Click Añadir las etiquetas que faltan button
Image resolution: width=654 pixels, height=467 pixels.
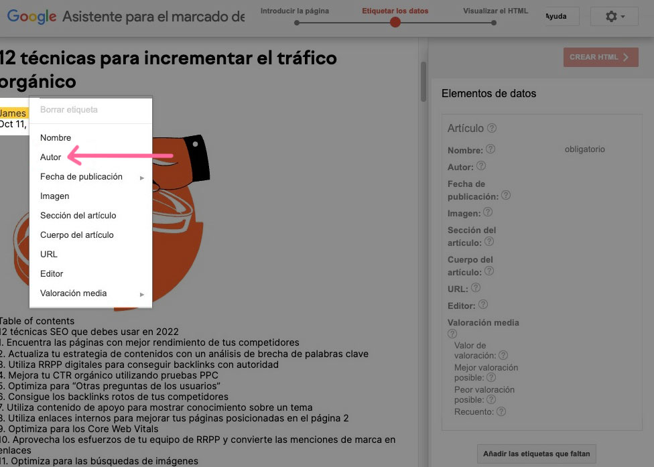click(x=536, y=454)
